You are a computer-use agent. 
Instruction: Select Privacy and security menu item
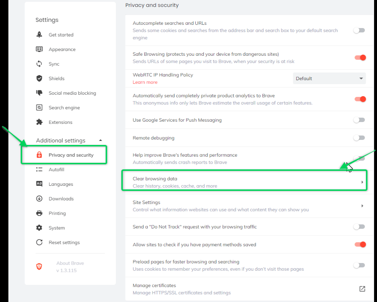71,155
